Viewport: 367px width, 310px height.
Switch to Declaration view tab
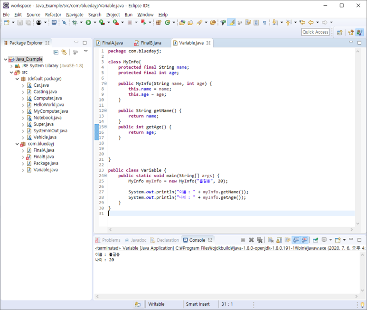(165, 240)
